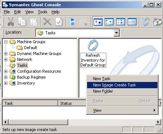
Task: Click the Network folder icon
Action: click(13, 59)
